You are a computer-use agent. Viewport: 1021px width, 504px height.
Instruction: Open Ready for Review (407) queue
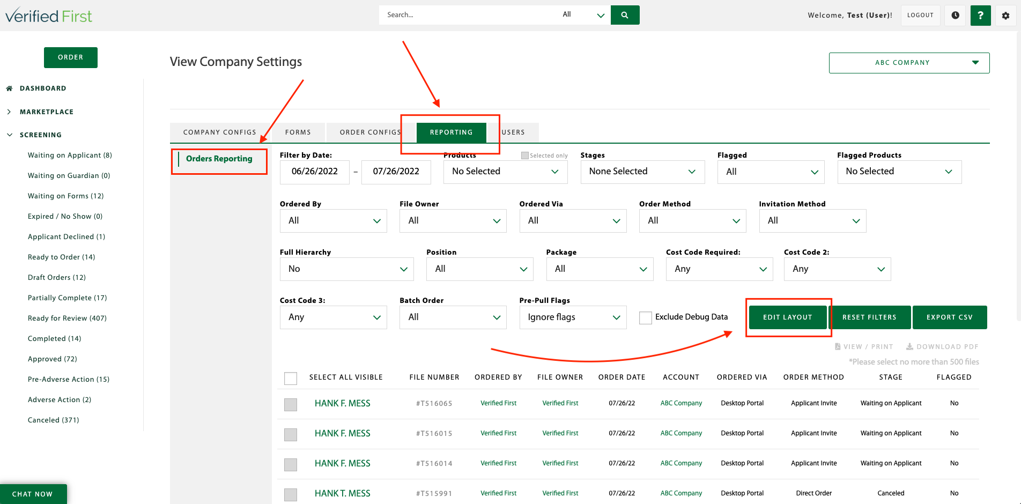(x=67, y=318)
